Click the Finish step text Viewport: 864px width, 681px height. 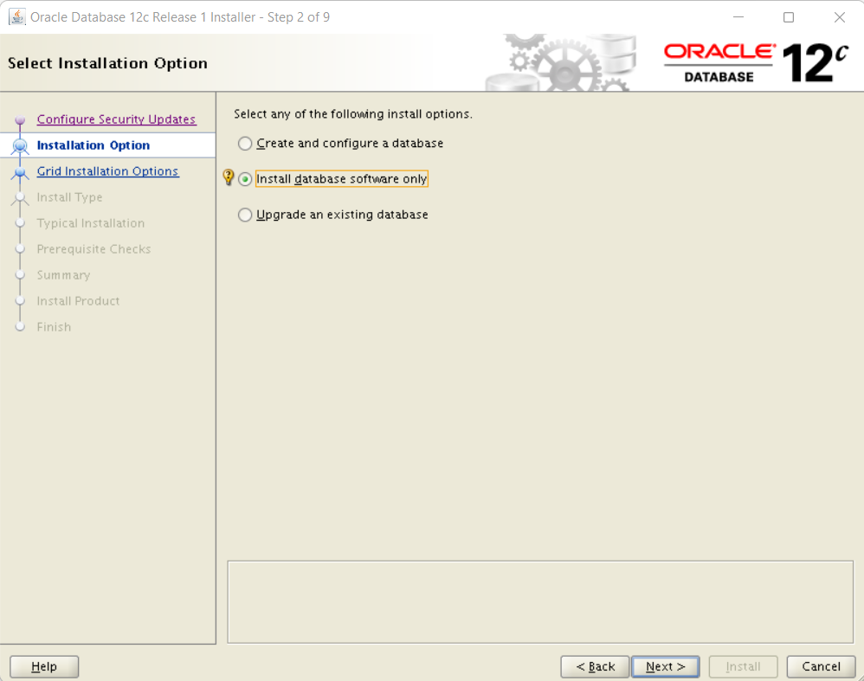(54, 327)
